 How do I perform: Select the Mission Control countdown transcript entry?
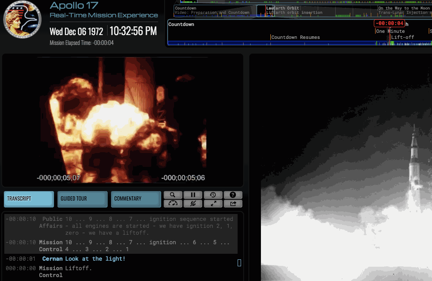coord(121,246)
